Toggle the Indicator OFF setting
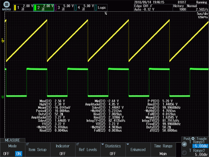209x157 pixels. coord(63,149)
